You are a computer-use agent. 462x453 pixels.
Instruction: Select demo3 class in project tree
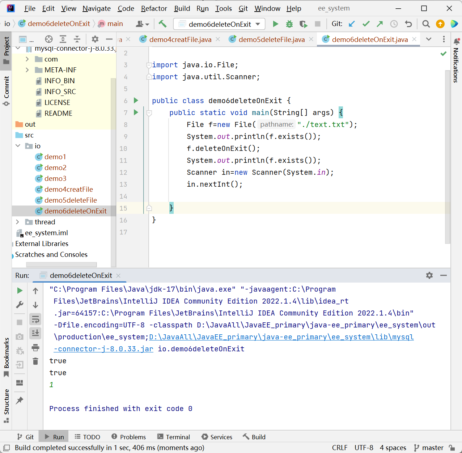55,178
